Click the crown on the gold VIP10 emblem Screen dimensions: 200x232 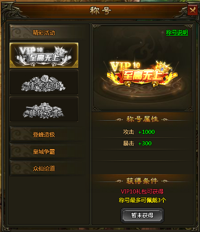pos(163,66)
